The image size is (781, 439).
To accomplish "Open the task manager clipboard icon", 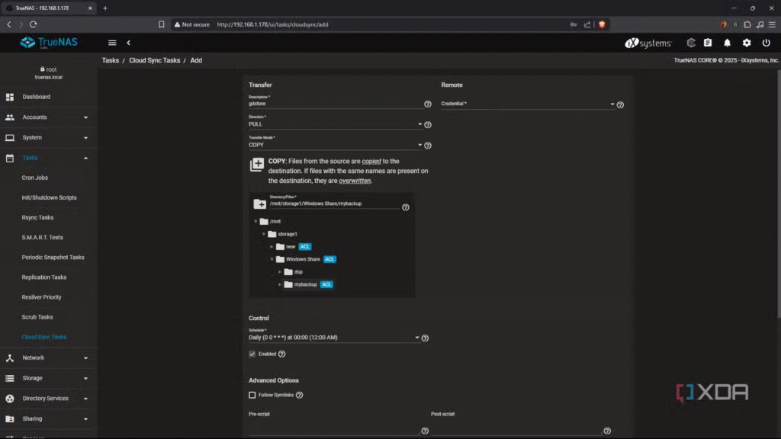I will (708, 43).
